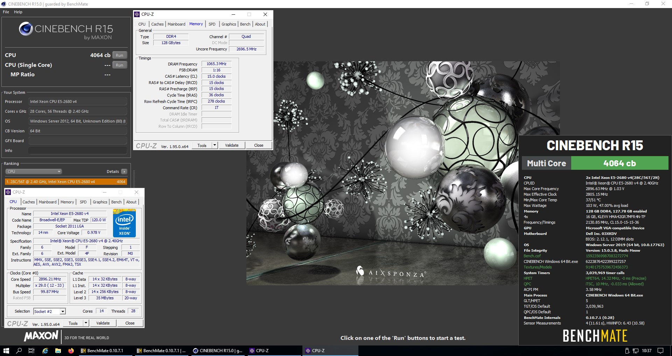Open Tools dropdown arrow in CPU CPU-Z window

(x=86, y=323)
